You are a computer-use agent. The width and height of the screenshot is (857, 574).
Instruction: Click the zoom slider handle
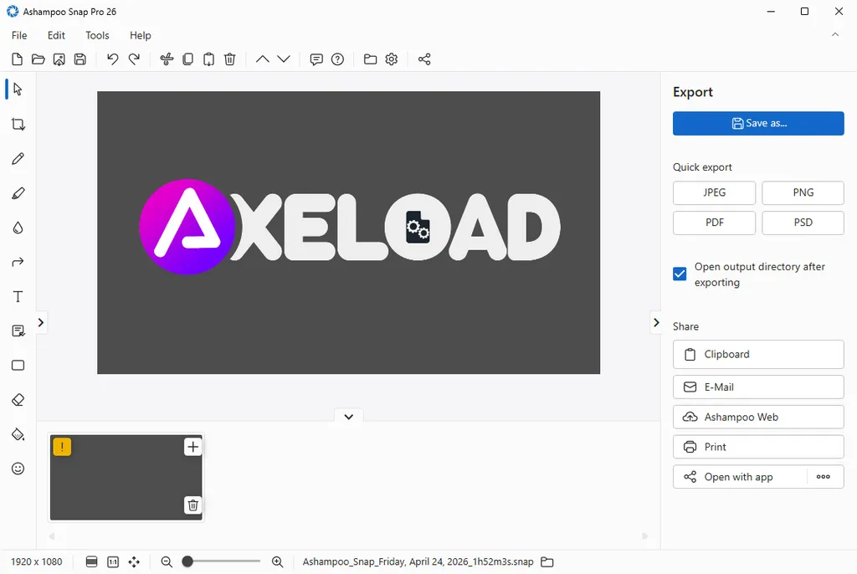tap(187, 561)
